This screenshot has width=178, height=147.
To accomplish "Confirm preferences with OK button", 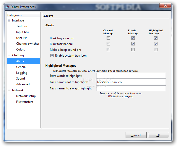I will click(x=159, y=135).
